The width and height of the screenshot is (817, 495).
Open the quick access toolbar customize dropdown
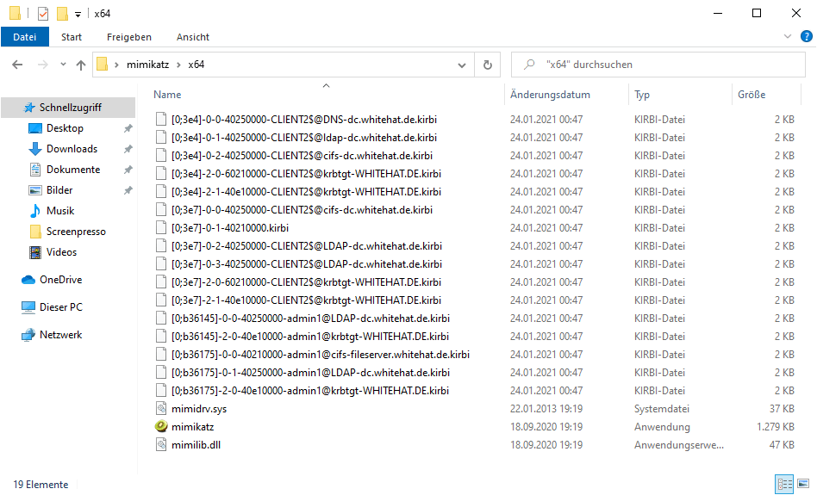point(78,15)
